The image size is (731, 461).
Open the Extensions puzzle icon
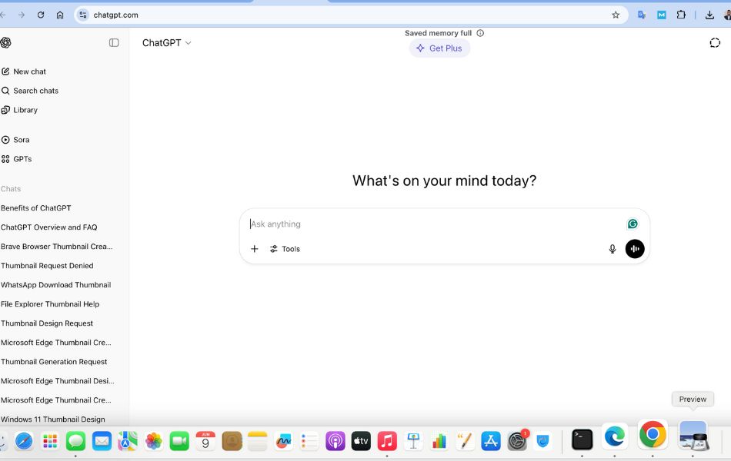681,15
